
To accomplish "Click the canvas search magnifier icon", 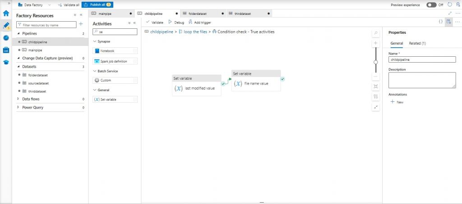I will [x=376, y=33].
